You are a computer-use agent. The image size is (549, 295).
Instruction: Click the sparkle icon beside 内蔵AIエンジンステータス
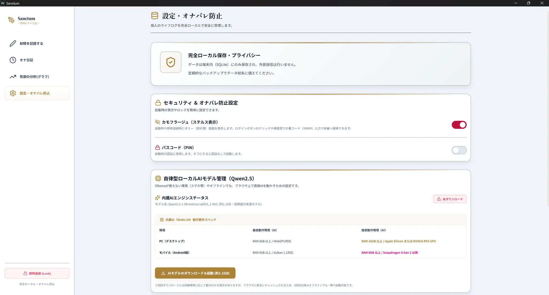tap(158, 198)
